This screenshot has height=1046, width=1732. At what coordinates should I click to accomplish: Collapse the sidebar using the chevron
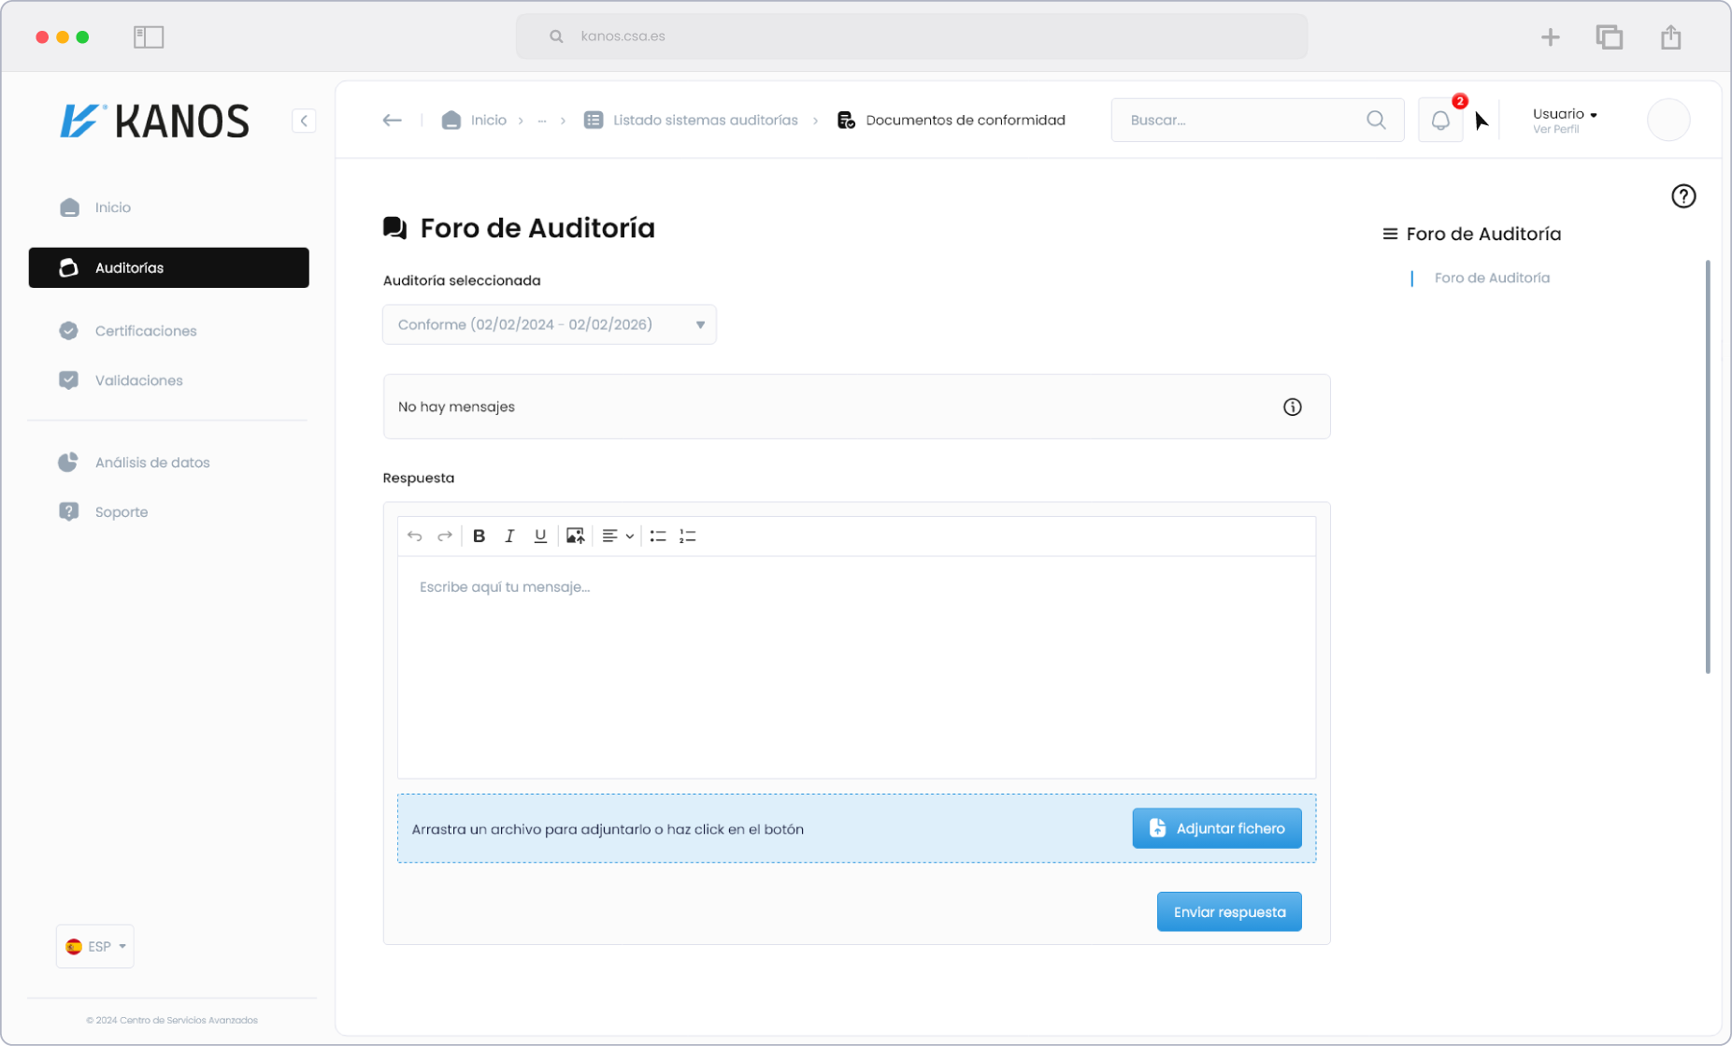[x=304, y=121]
